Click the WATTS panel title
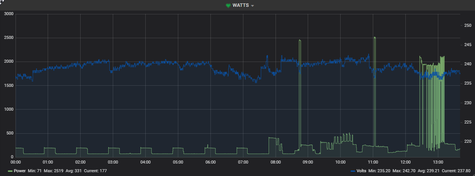The width and height of the screenshot is (475, 176). point(241,5)
